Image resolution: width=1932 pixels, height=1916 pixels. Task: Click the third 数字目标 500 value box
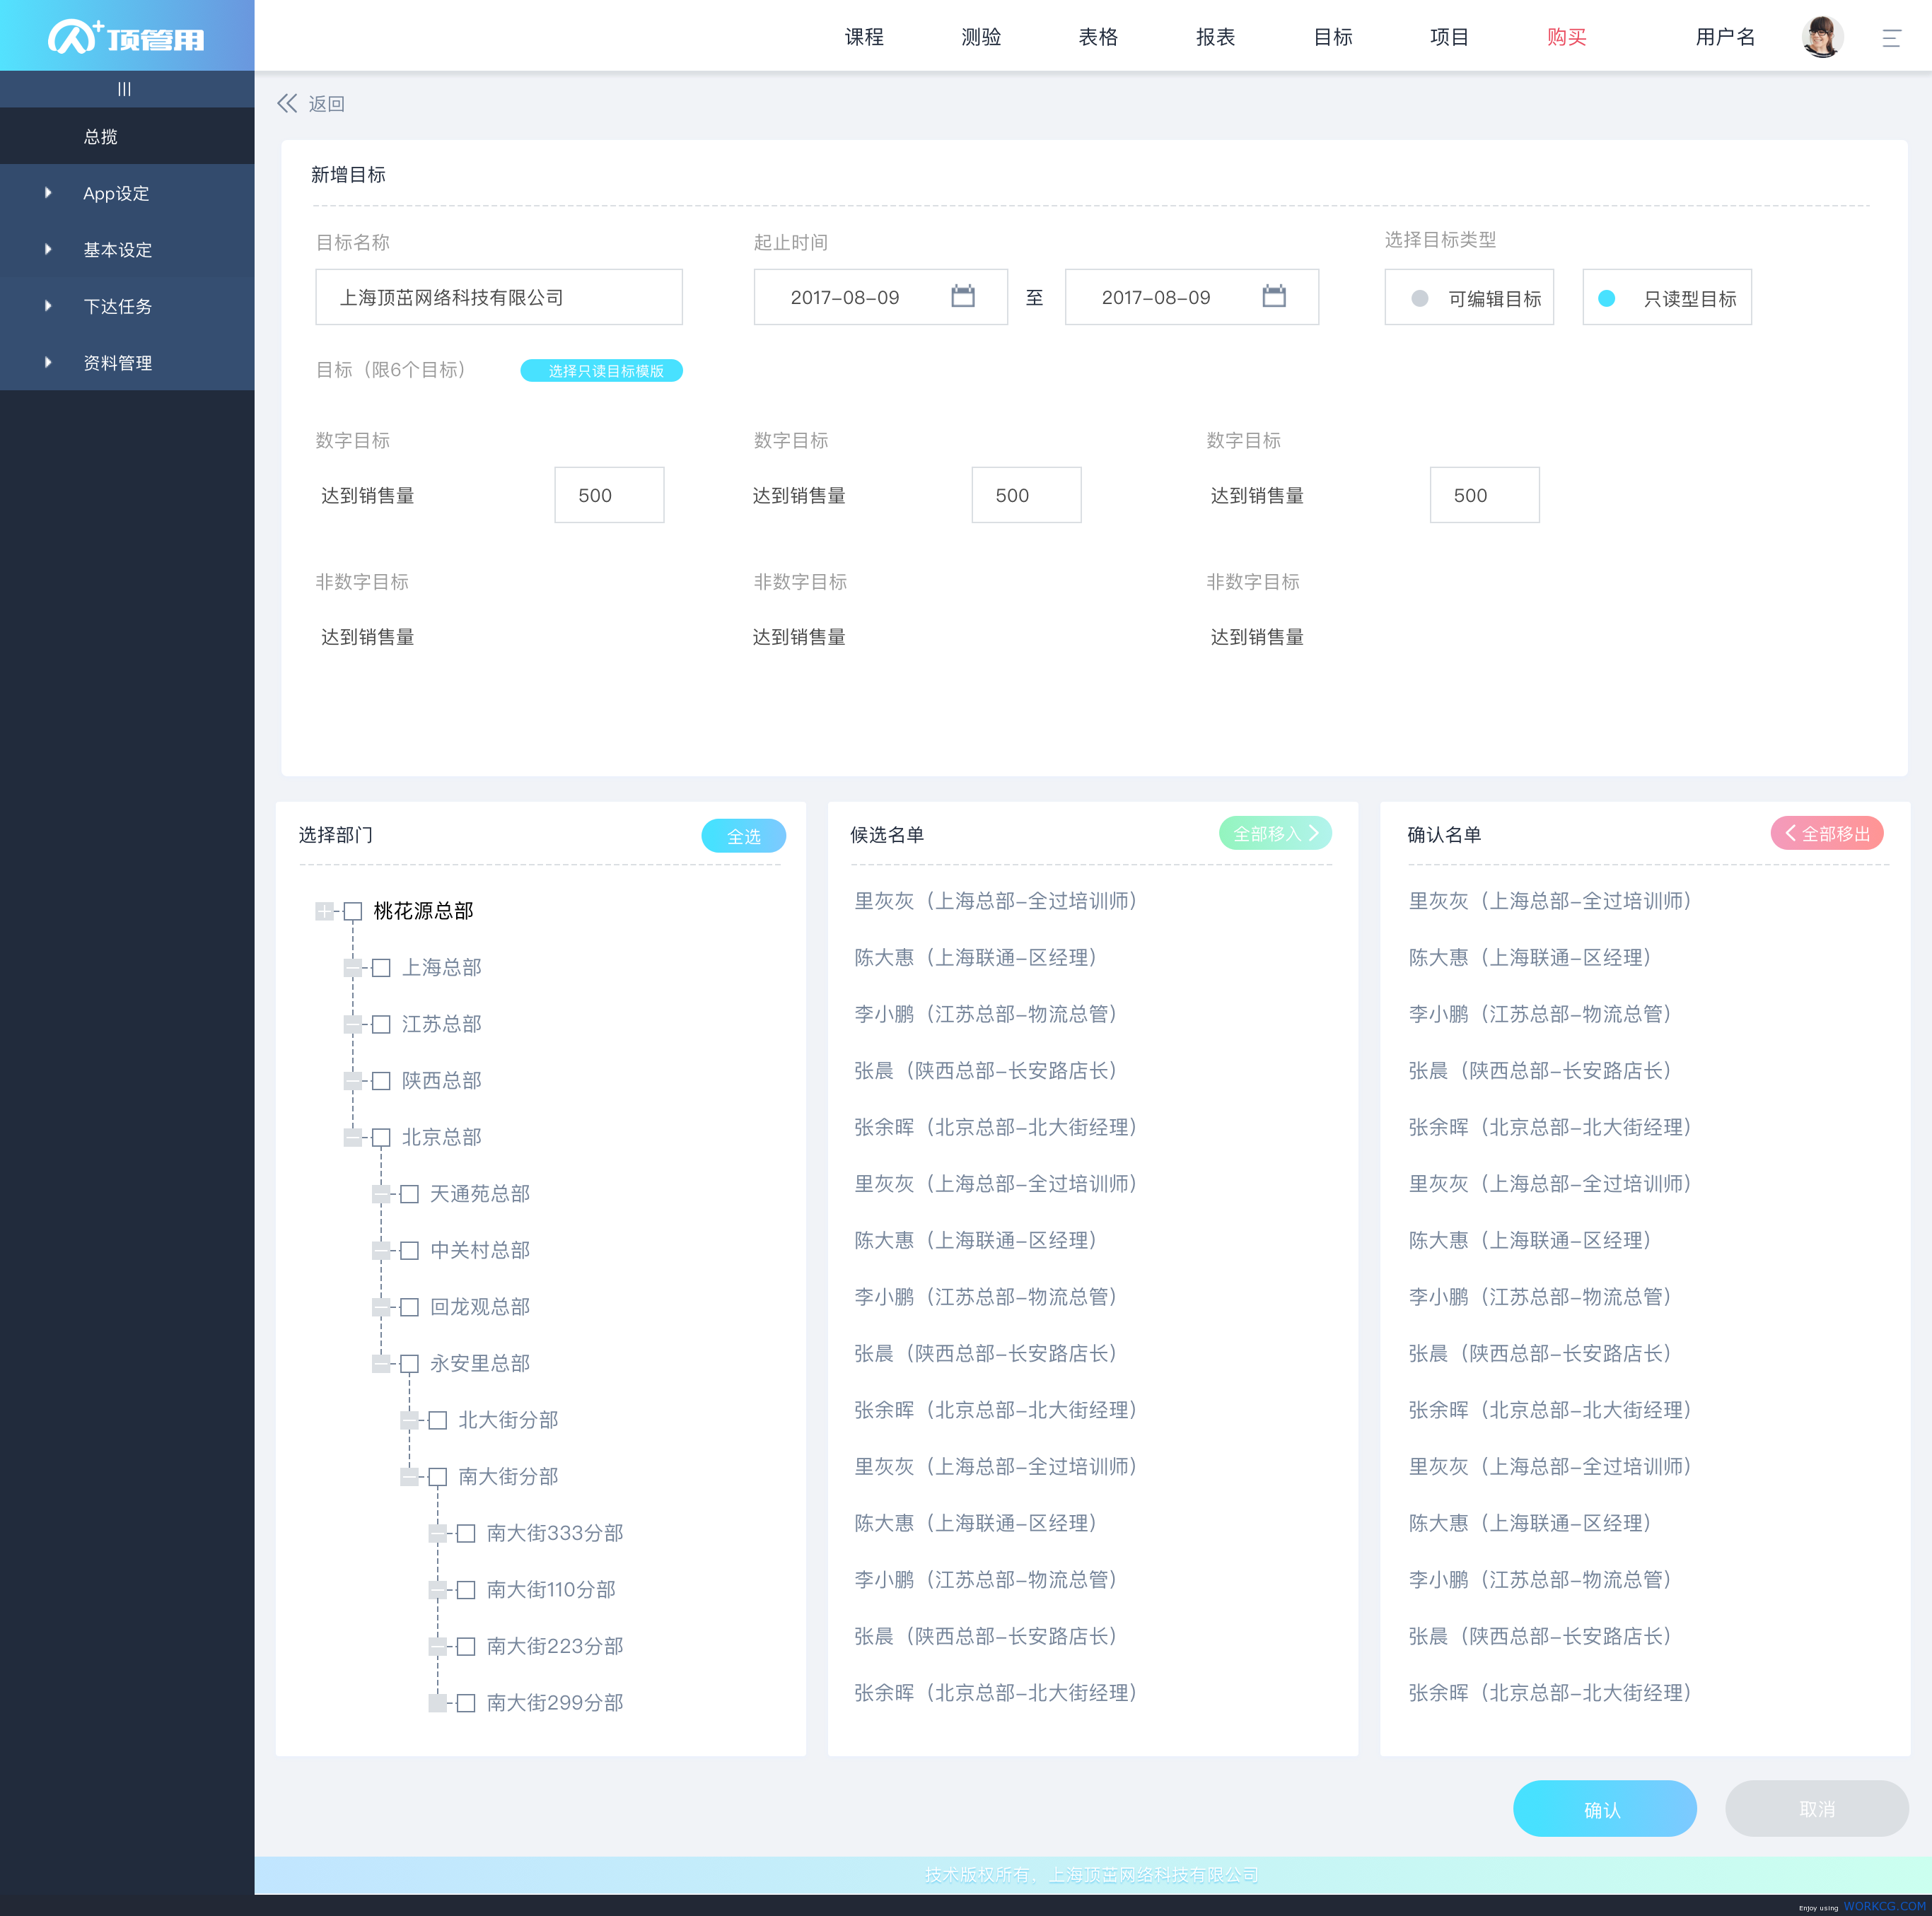coord(1484,495)
